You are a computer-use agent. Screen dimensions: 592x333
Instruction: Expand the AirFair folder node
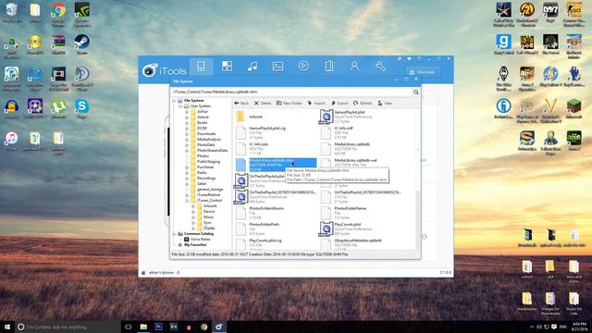[187, 112]
